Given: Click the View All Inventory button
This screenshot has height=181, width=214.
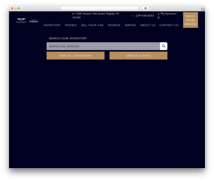Looking at the screenshot, I should pos(75,56).
